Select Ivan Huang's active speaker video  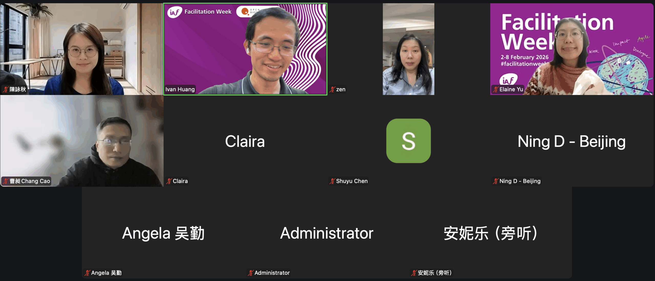[x=245, y=49]
